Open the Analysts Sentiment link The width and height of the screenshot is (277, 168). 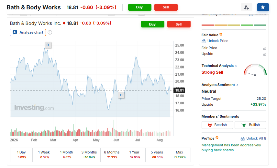coord(218,85)
